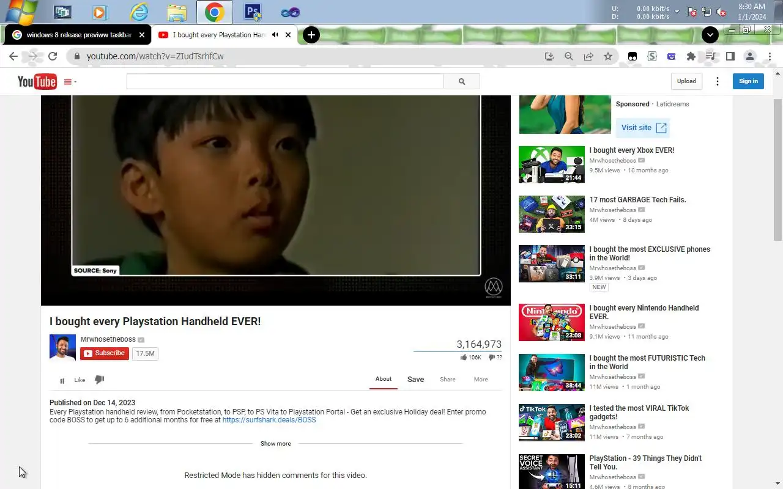The height and width of the screenshot is (489, 783).
Task: Click the 17.5M subscriber count
Action: pyautogui.click(x=146, y=353)
